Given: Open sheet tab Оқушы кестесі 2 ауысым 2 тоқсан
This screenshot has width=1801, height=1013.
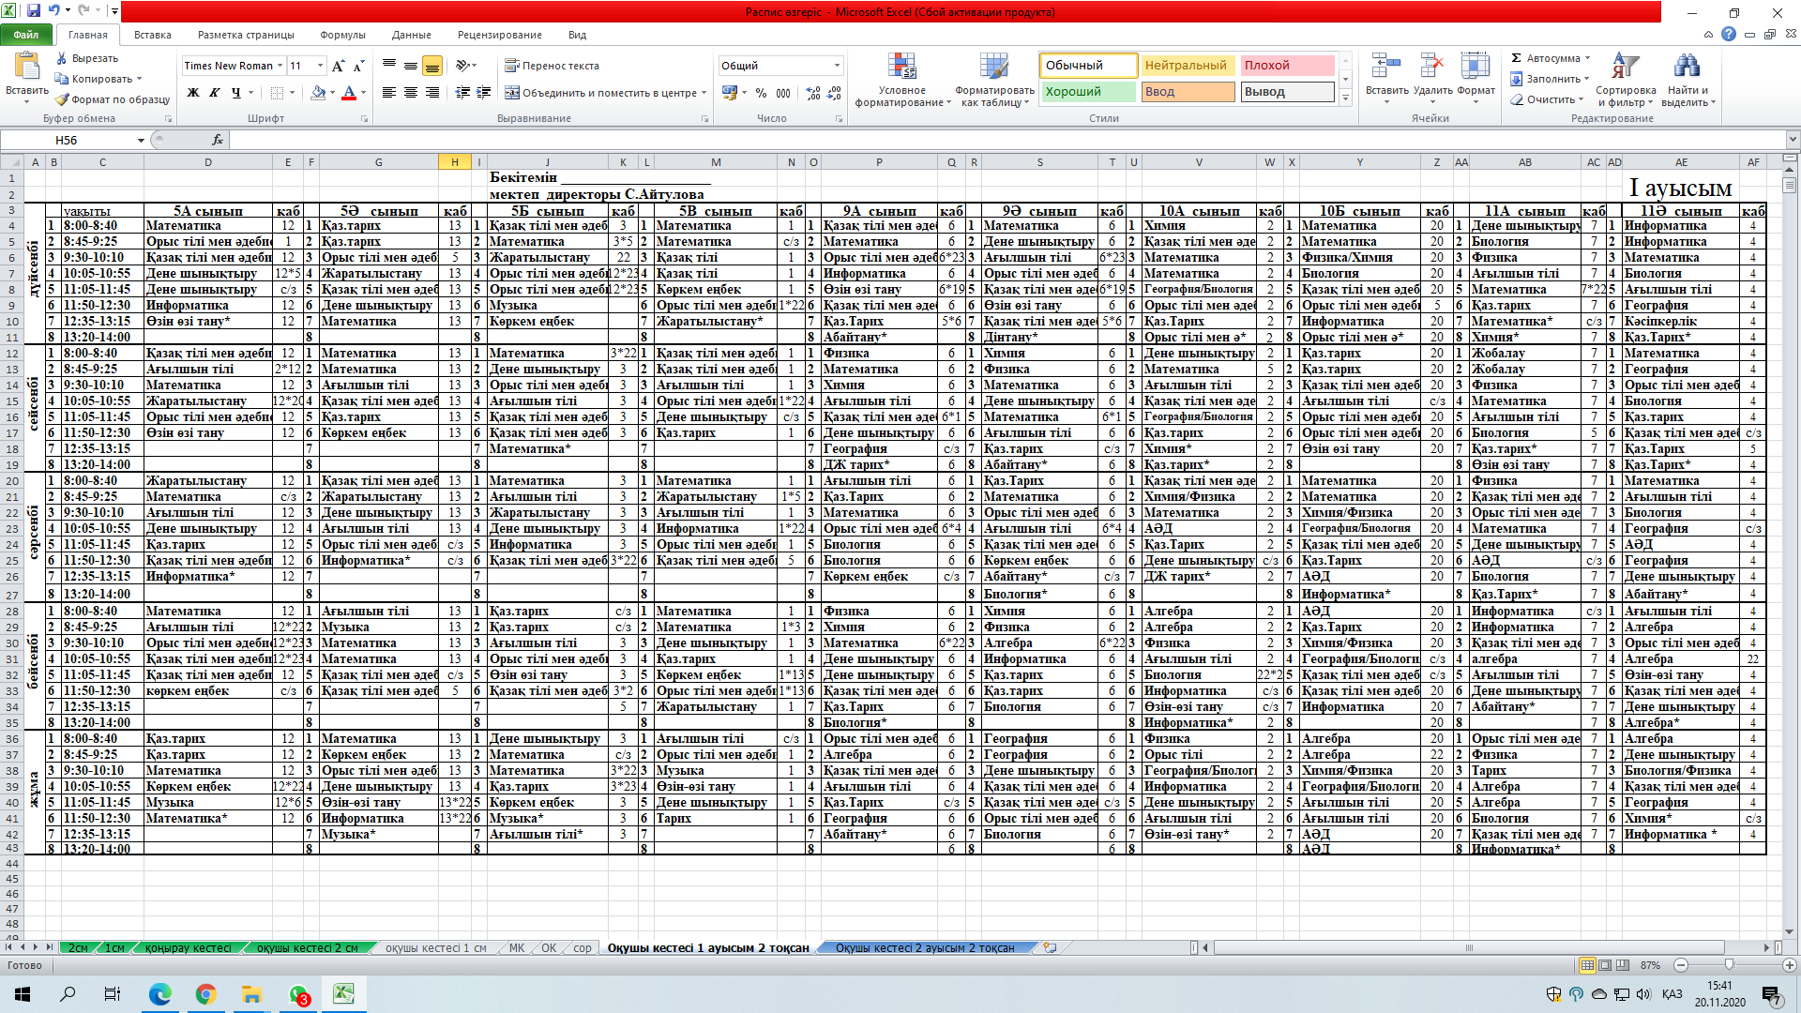Looking at the screenshot, I should pos(924,948).
